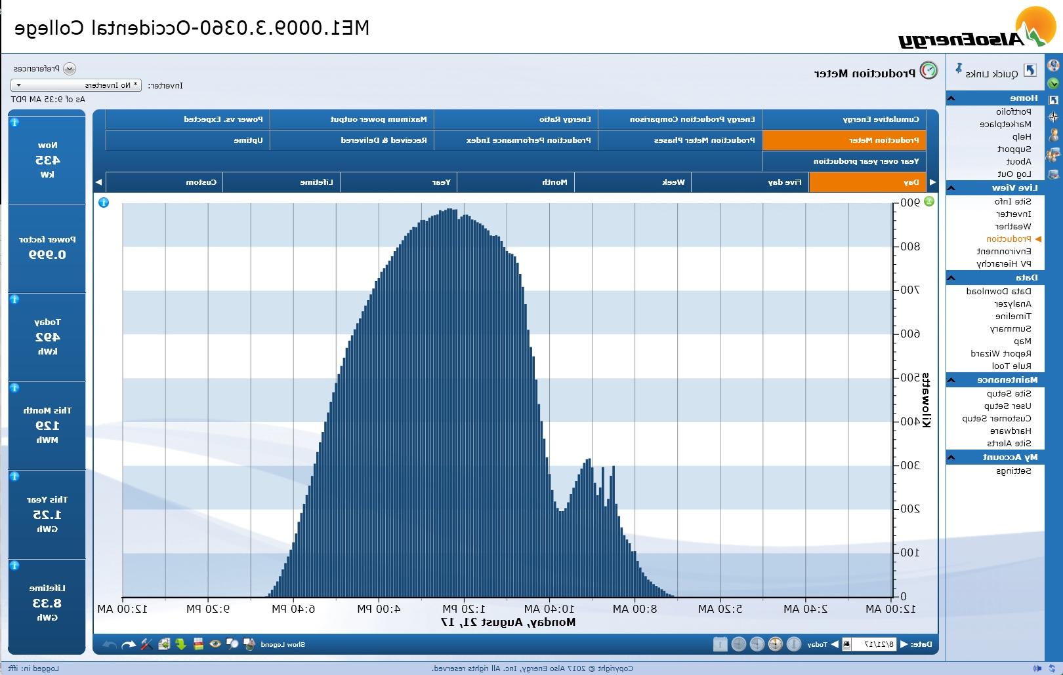The height and width of the screenshot is (675, 1063).
Task: Click the info icon in Lifetime panel
Action: 14,566
